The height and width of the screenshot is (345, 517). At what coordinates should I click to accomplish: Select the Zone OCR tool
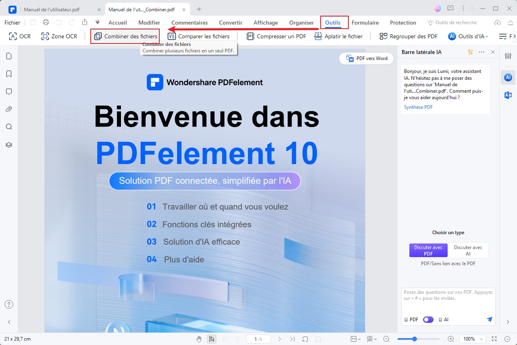(59, 36)
